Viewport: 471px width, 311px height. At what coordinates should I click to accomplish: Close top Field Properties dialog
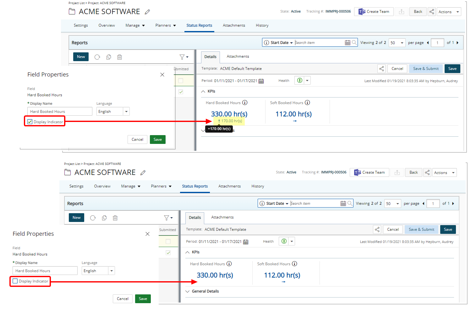pyautogui.click(x=162, y=75)
